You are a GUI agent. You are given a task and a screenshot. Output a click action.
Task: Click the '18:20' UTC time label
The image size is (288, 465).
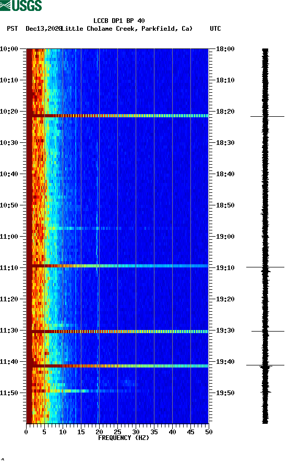225,112
